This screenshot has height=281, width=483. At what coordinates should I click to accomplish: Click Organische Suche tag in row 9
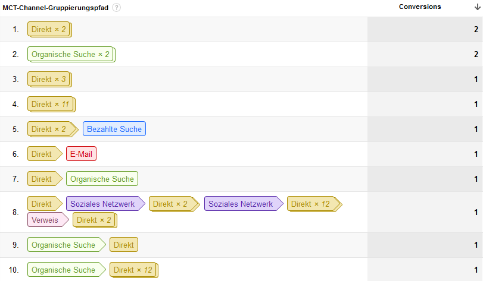pos(64,245)
